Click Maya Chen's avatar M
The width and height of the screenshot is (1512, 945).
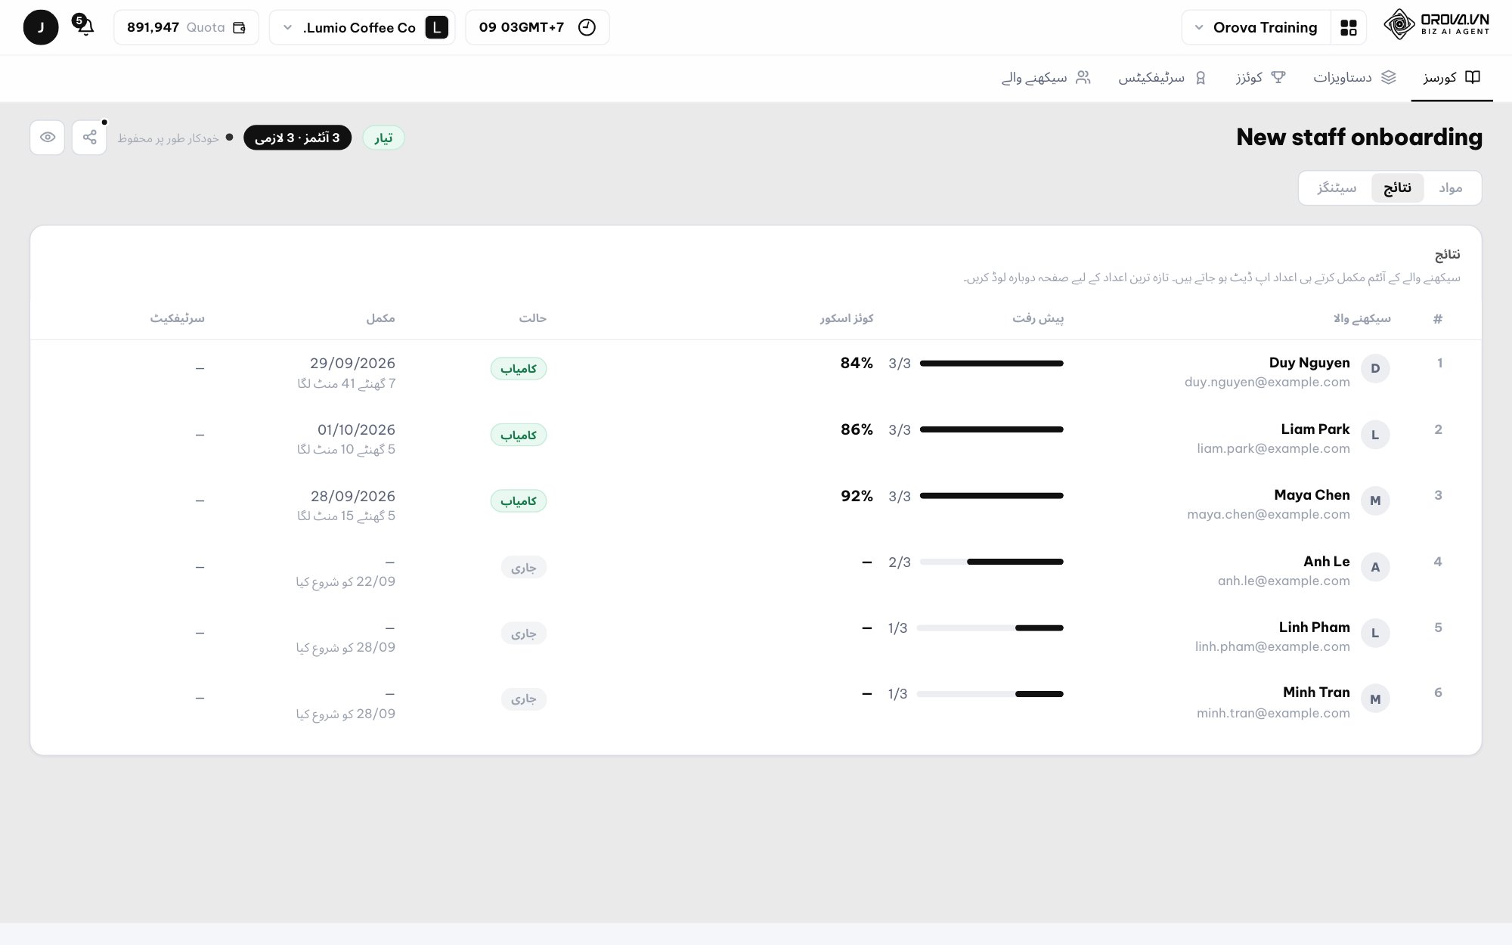(x=1375, y=500)
